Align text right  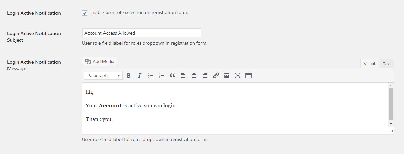click(x=205, y=76)
